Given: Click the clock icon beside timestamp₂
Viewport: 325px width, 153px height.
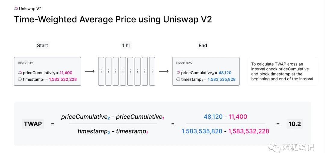Looking at the screenshot, I should 178,79.
